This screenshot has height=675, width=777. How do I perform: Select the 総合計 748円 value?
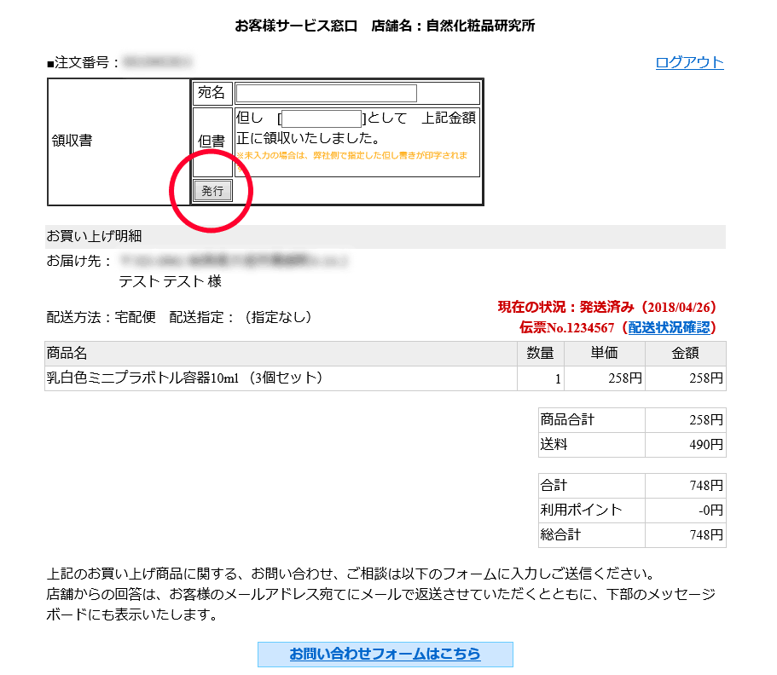705,535
